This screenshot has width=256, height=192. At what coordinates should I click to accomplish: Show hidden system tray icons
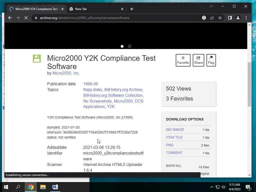[211, 187]
